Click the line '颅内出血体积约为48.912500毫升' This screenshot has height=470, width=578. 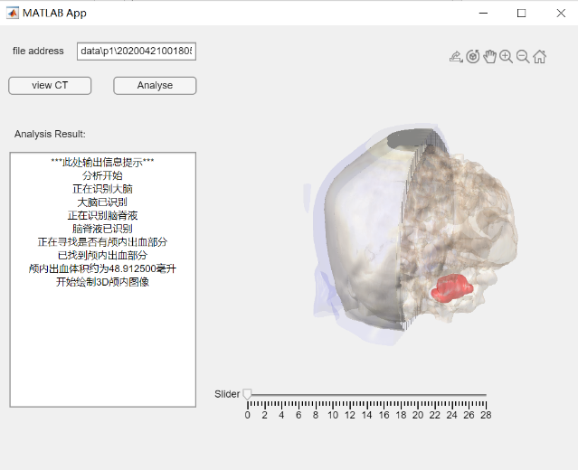pyautogui.click(x=102, y=268)
